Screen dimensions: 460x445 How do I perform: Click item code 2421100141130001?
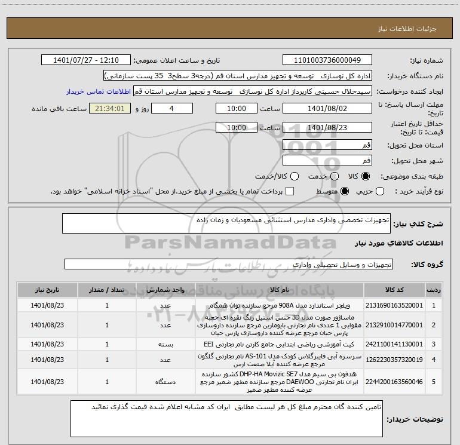(x=394, y=344)
